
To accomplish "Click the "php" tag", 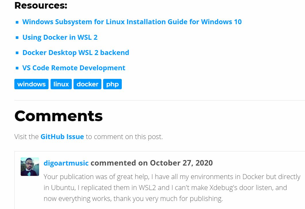I will click(x=112, y=84).
